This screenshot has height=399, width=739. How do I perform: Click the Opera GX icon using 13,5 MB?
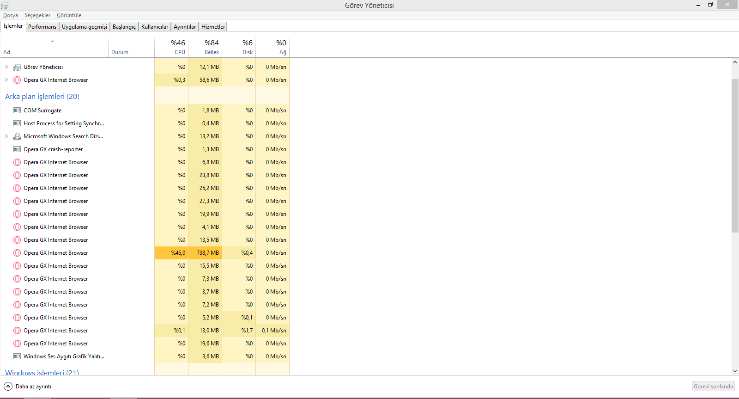pyautogui.click(x=17, y=240)
